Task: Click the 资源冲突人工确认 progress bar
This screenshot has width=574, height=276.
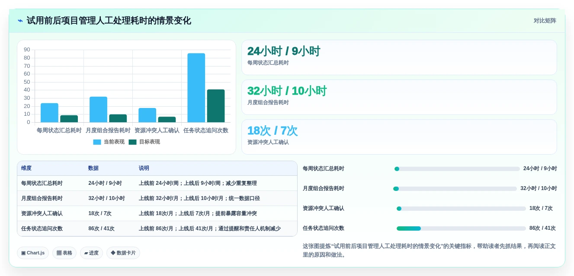Action: (461, 209)
